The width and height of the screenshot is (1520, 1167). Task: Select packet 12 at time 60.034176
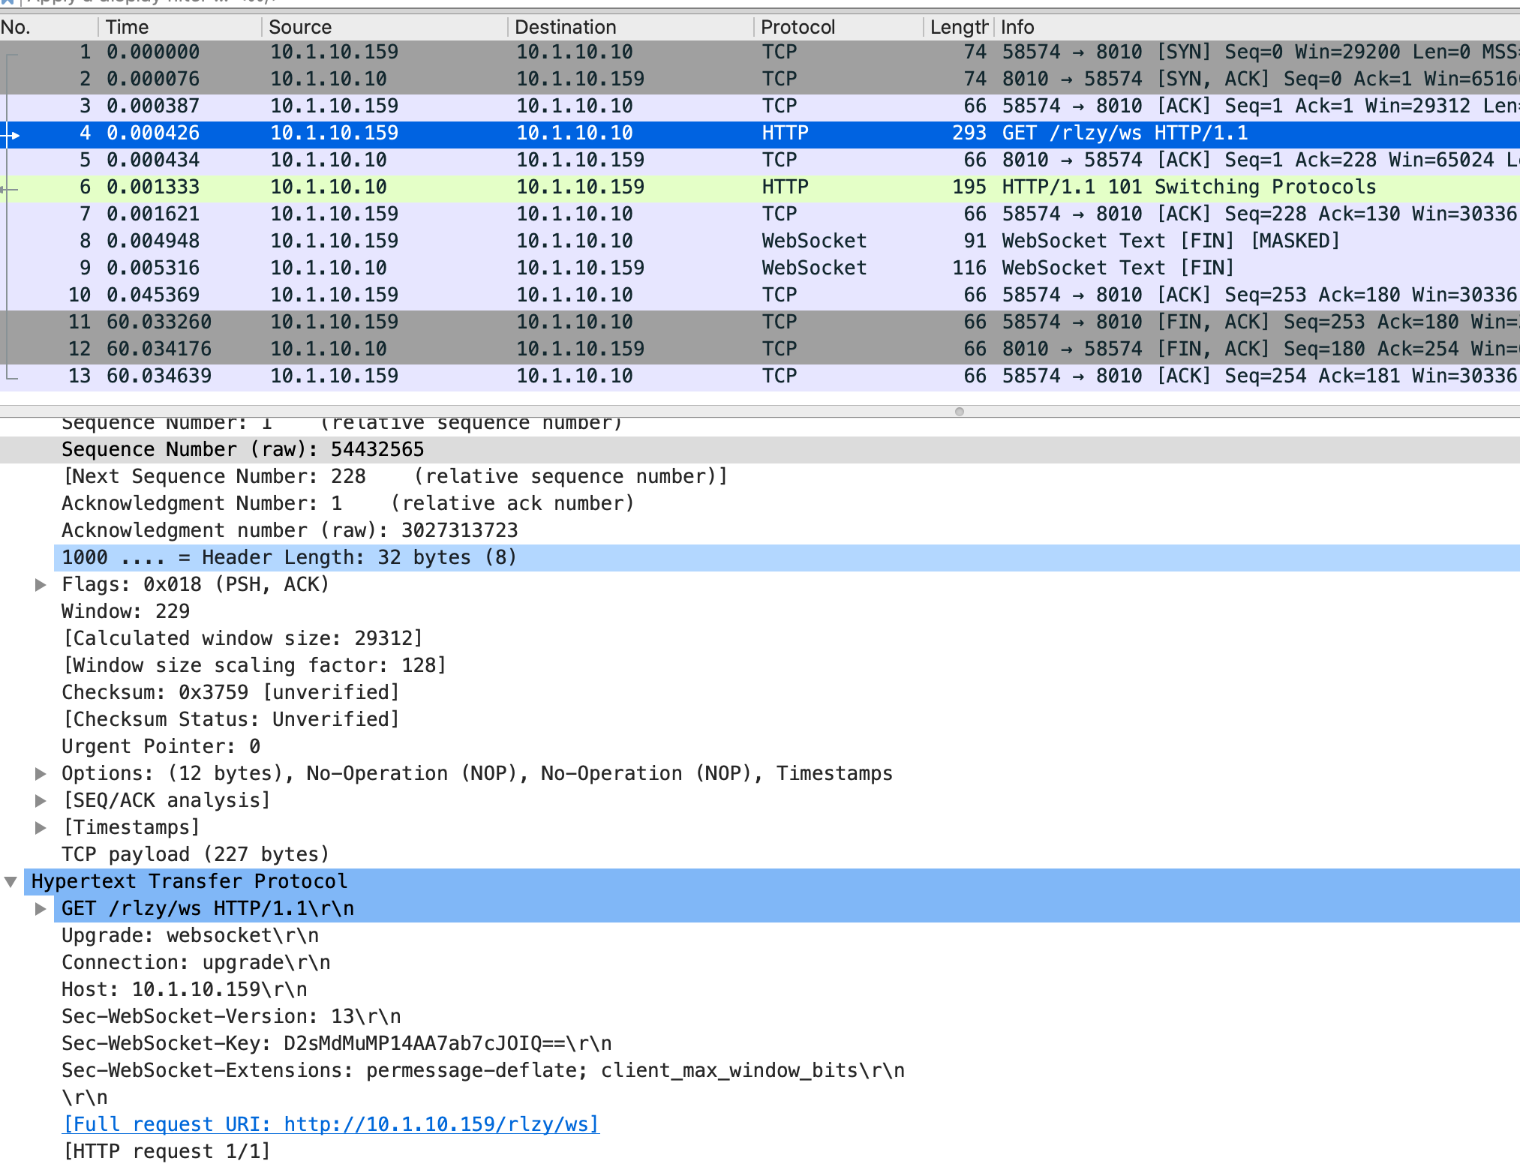click(760, 349)
